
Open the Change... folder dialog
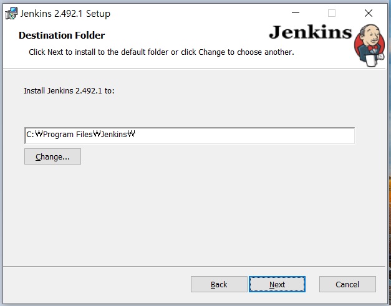point(52,156)
